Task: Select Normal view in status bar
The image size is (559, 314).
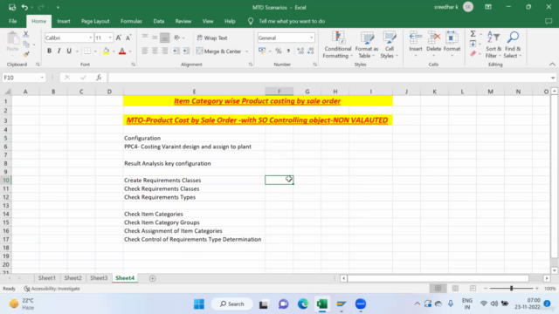Action: coord(438,289)
